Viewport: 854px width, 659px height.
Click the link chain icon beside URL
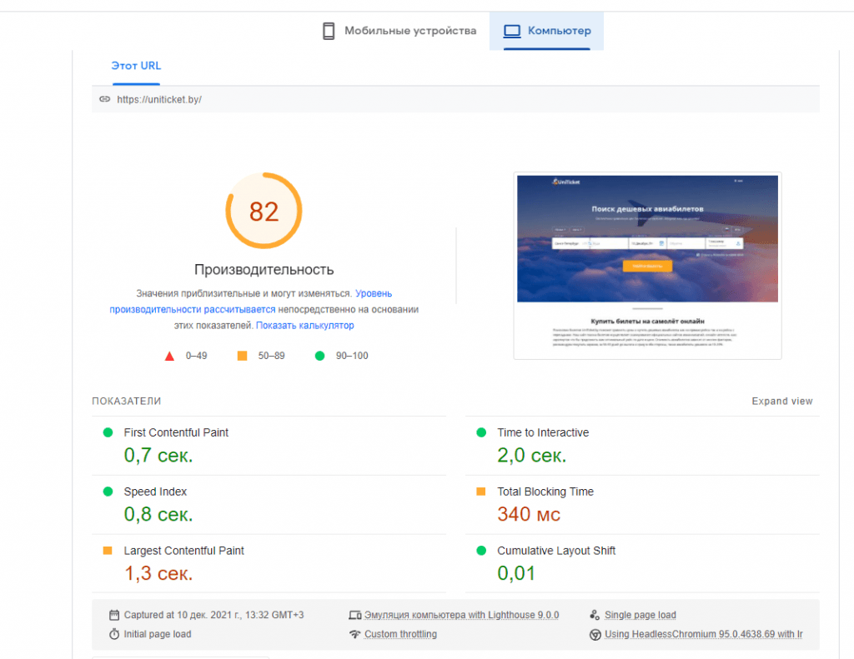point(104,99)
